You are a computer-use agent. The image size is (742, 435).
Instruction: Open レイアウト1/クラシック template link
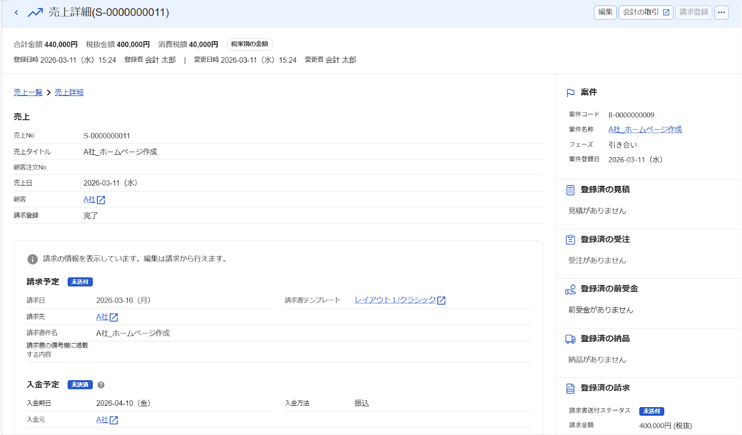click(x=395, y=300)
